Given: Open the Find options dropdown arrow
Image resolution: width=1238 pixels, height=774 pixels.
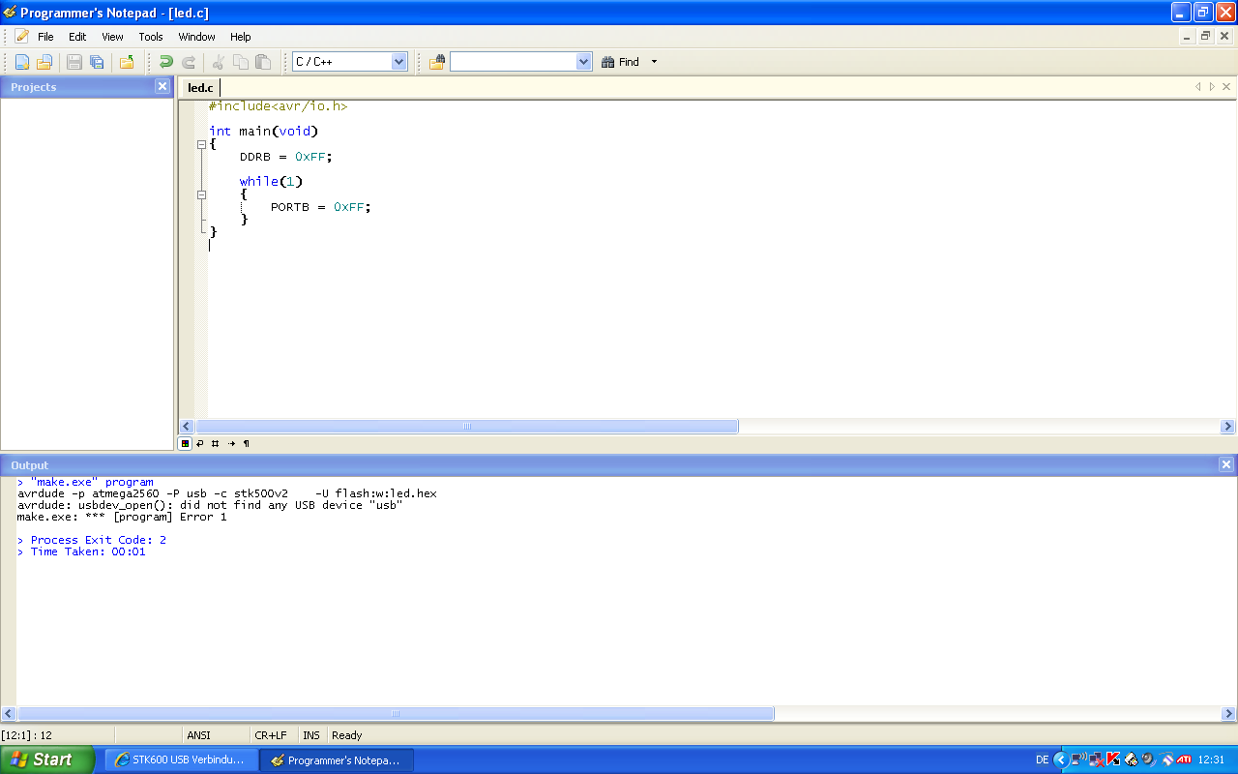Looking at the screenshot, I should click(654, 62).
